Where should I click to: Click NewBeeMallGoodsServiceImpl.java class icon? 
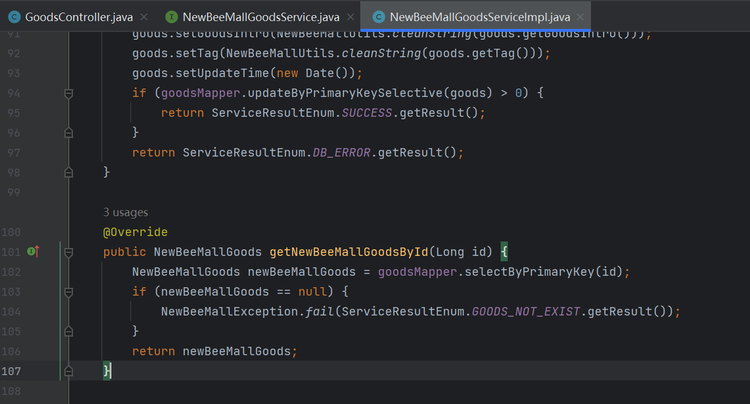(378, 17)
